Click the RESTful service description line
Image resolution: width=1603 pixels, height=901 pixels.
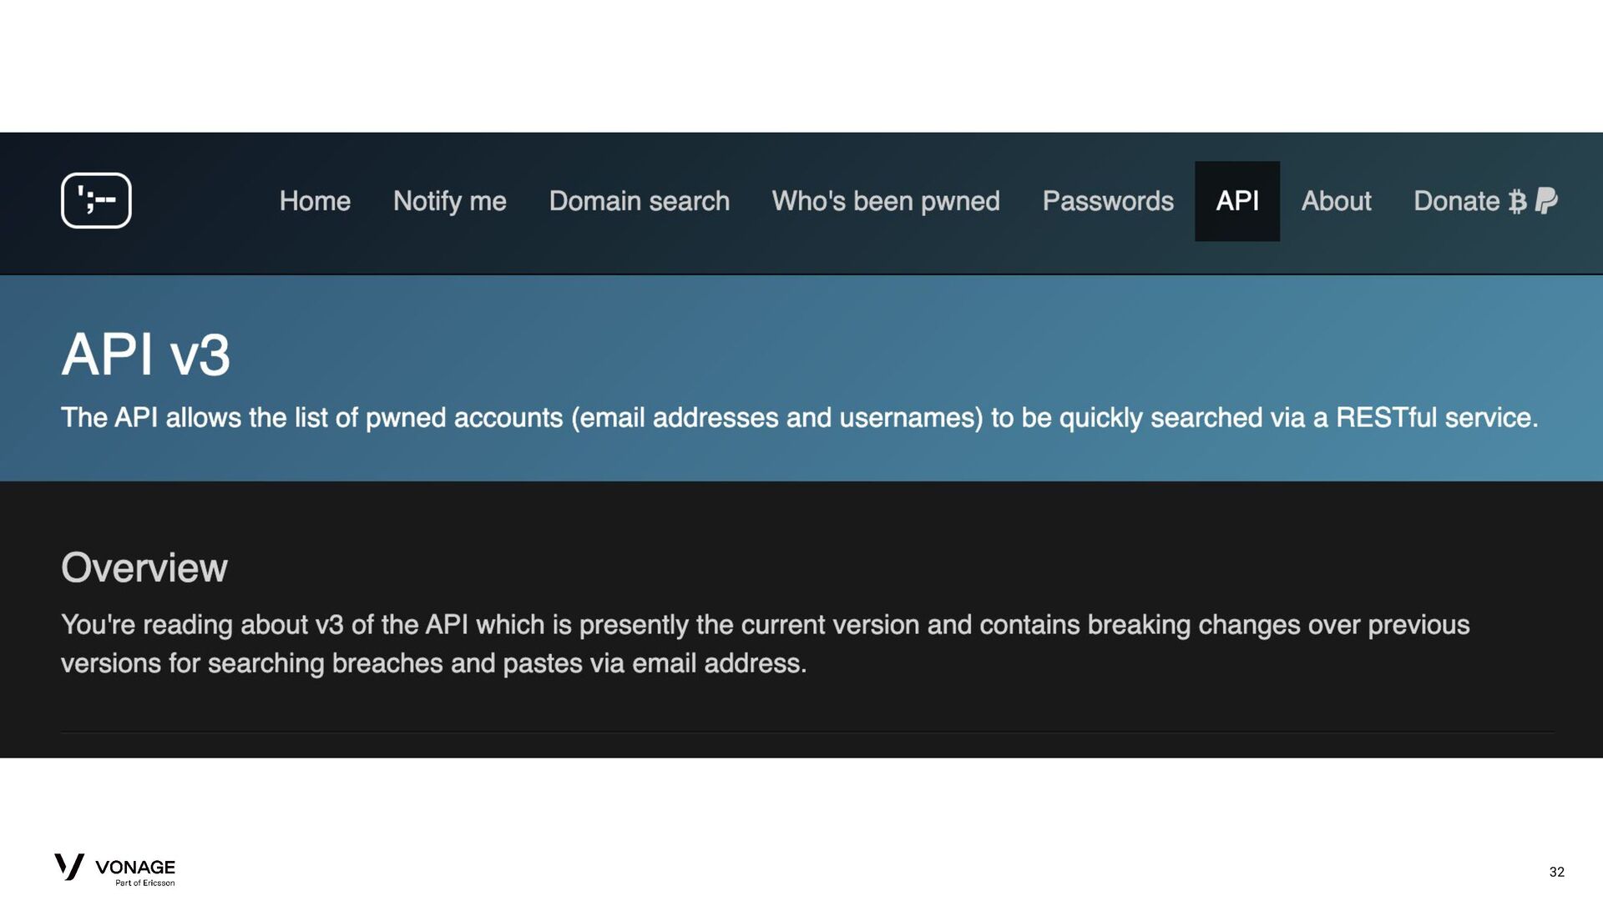click(x=799, y=418)
